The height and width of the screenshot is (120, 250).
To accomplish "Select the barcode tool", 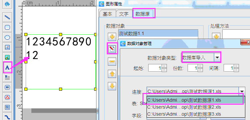I will coord(7,87).
